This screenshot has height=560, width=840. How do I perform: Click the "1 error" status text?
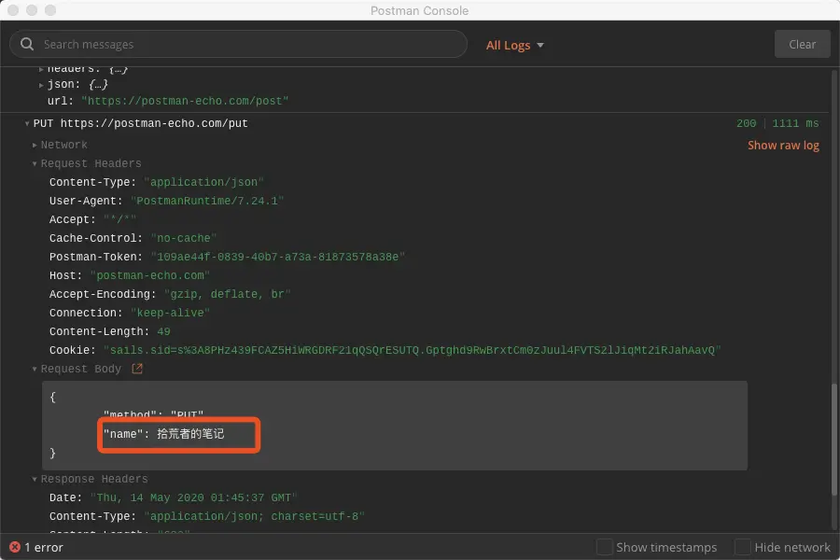click(x=44, y=547)
